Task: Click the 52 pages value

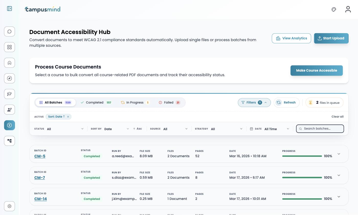Action: (197, 156)
